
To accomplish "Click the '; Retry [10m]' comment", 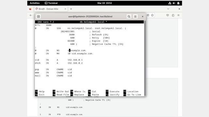I will tap(100, 38).
